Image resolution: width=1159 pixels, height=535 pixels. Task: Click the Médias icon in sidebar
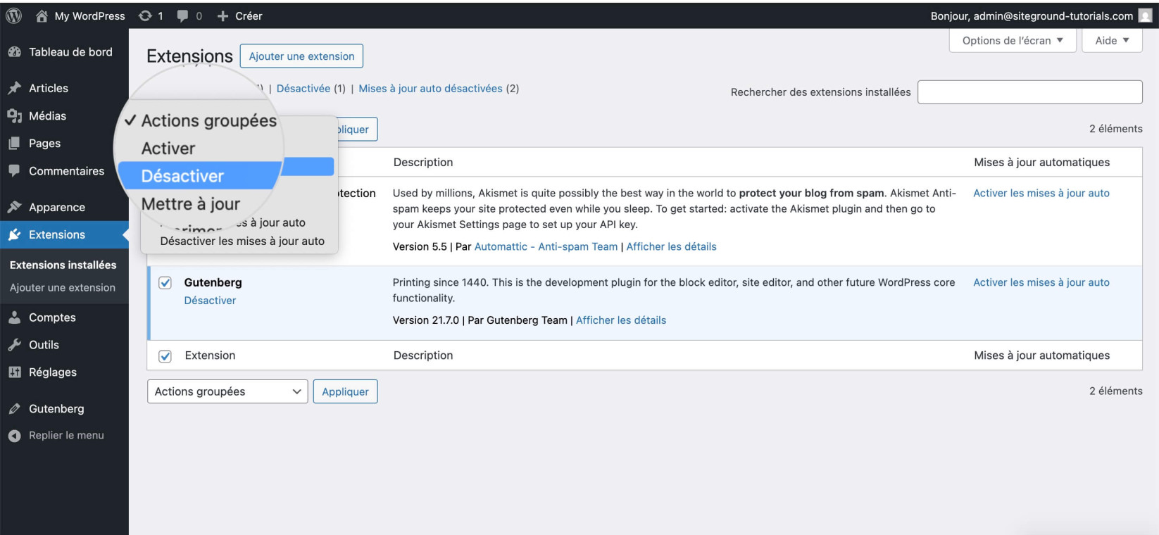click(14, 115)
